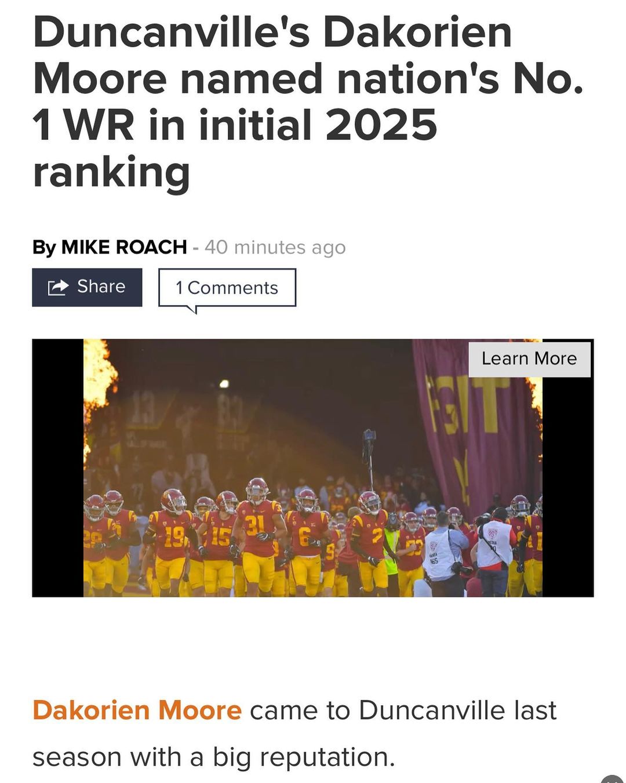Click the article headline about Dakorien Moore
Viewport: 626px width, 783px height.
coord(307,102)
